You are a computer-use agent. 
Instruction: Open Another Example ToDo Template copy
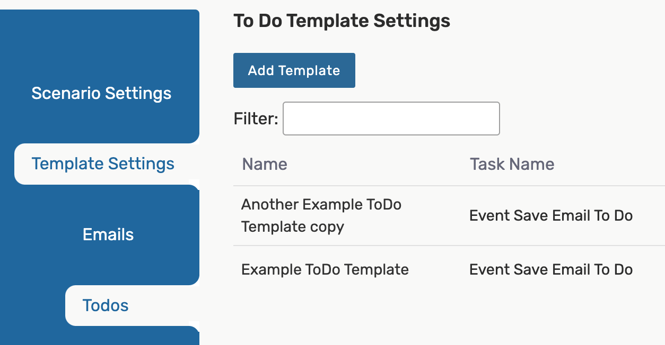[321, 215]
